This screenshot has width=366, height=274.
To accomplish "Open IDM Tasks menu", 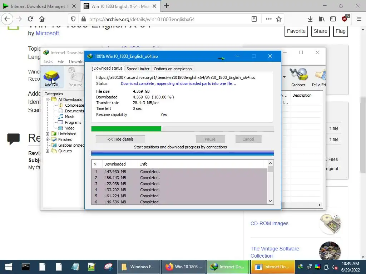I will [48, 61].
